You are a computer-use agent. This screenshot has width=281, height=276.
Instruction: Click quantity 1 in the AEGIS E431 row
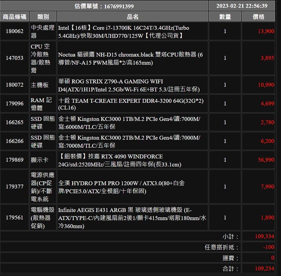225,217
